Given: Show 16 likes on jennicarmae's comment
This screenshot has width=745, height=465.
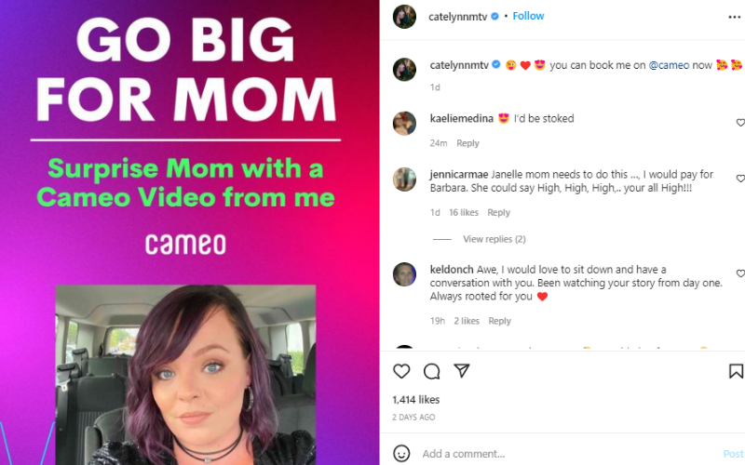Looking at the screenshot, I should [463, 213].
